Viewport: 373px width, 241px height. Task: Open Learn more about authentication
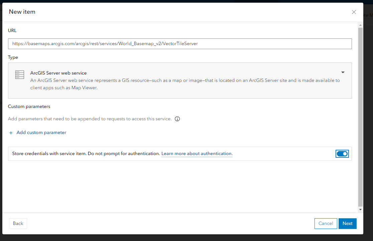pos(197,153)
